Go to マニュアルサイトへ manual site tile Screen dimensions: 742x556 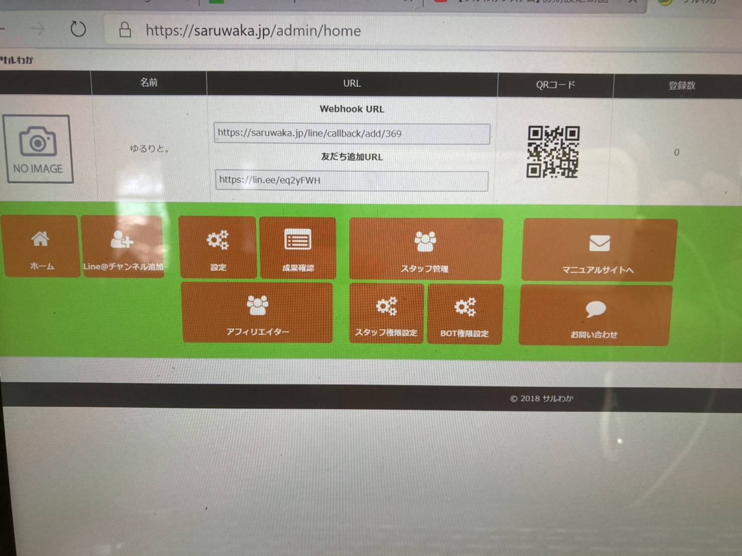(x=599, y=250)
